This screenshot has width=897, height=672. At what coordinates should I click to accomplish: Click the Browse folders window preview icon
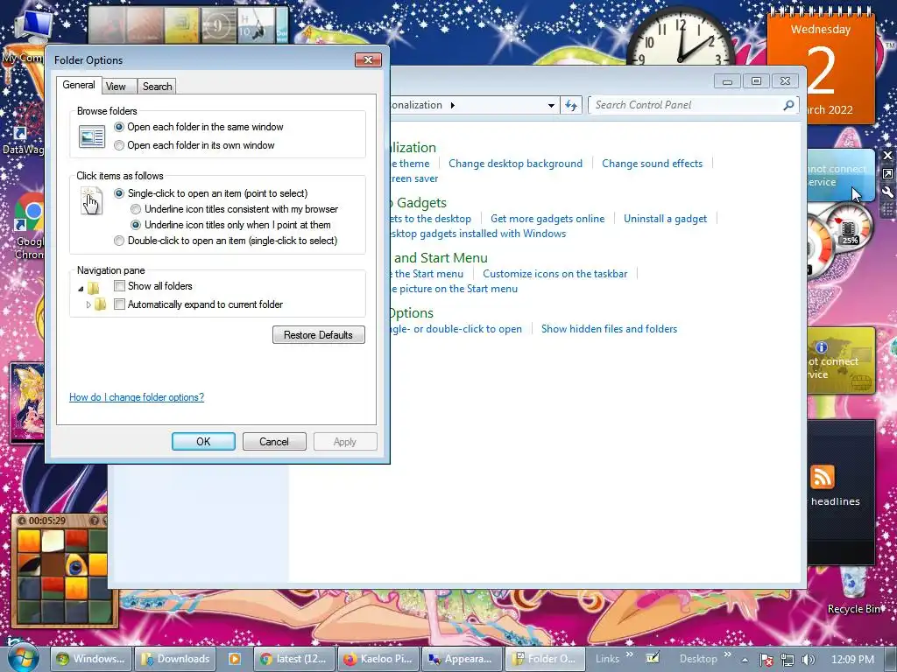click(91, 136)
